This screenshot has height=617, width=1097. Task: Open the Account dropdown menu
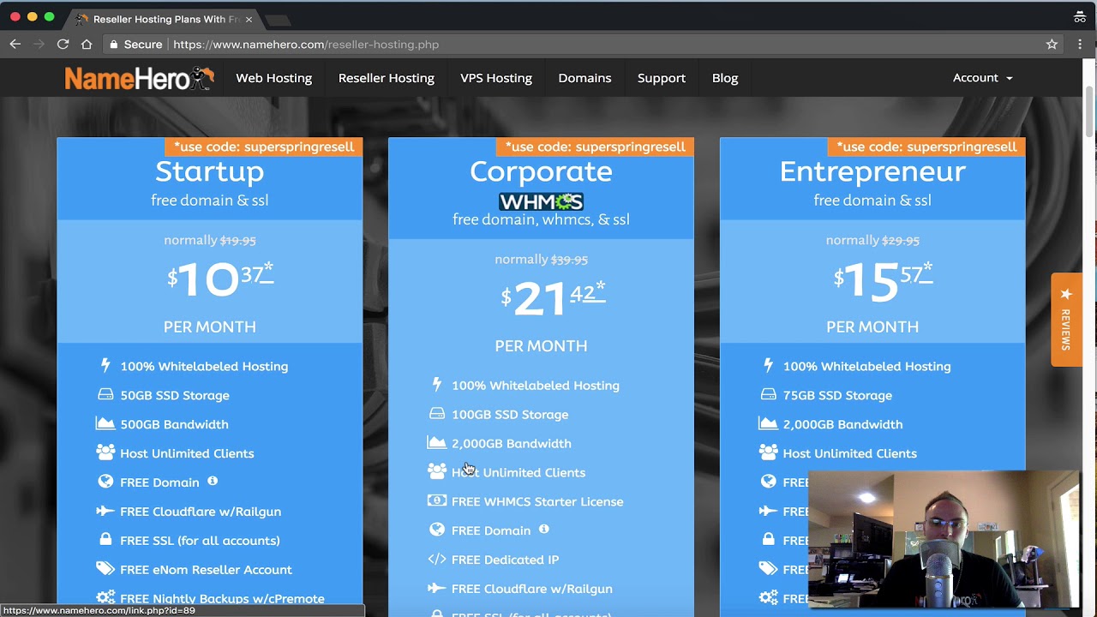tap(982, 78)
